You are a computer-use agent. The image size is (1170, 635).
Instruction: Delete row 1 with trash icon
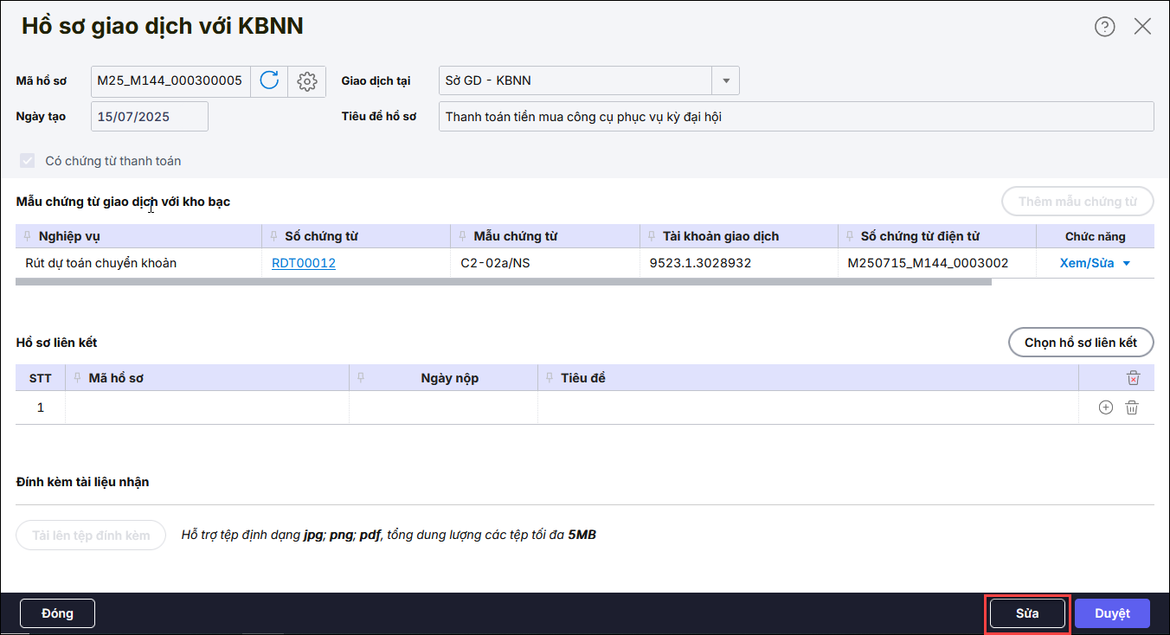[1132, 407]
